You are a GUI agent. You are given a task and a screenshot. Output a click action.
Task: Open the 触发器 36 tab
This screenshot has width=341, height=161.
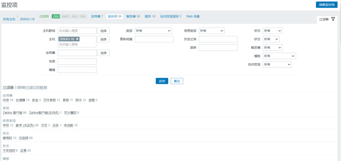point(133,16)
